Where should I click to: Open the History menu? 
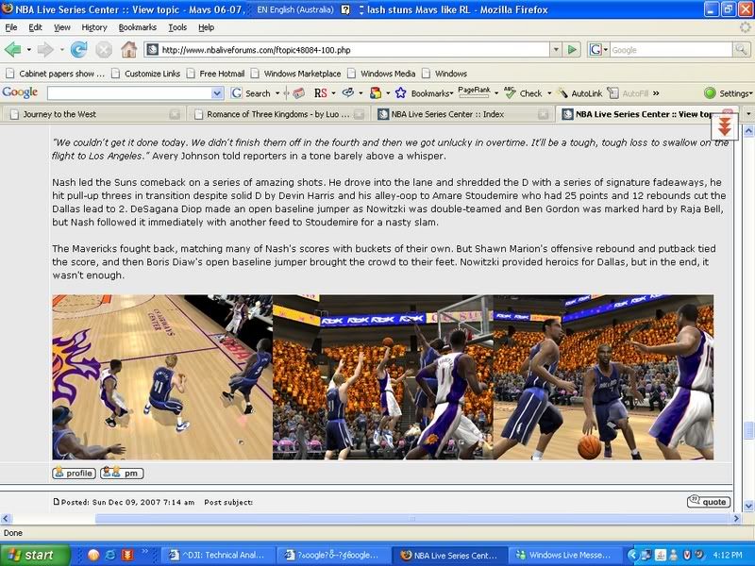pyautogui.click(x=94, y=27)
